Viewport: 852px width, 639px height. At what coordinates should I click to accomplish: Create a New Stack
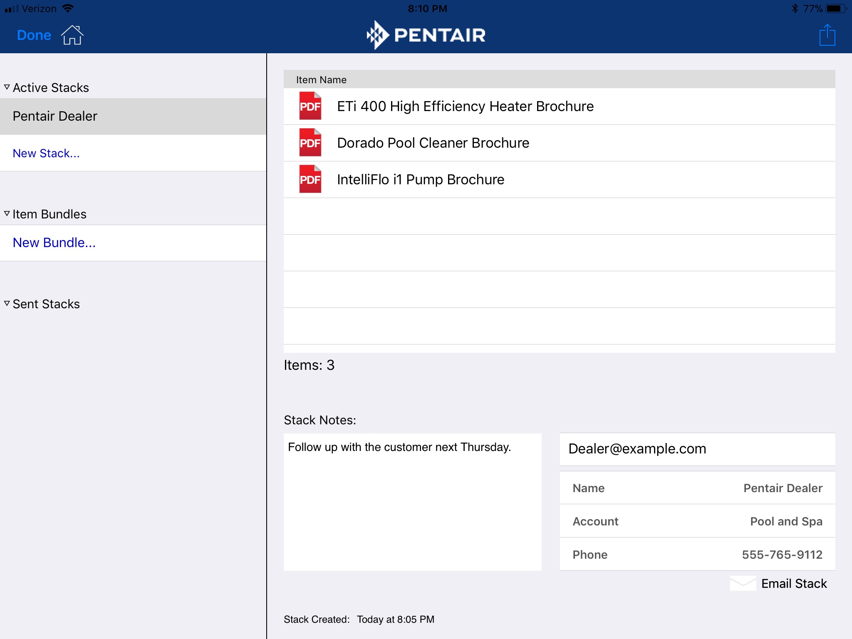(46, 153)
